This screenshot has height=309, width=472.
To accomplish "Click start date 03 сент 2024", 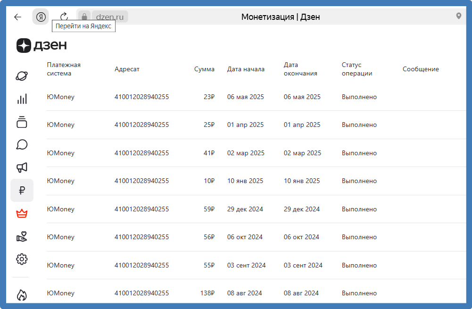I will [x=246, y=265].
